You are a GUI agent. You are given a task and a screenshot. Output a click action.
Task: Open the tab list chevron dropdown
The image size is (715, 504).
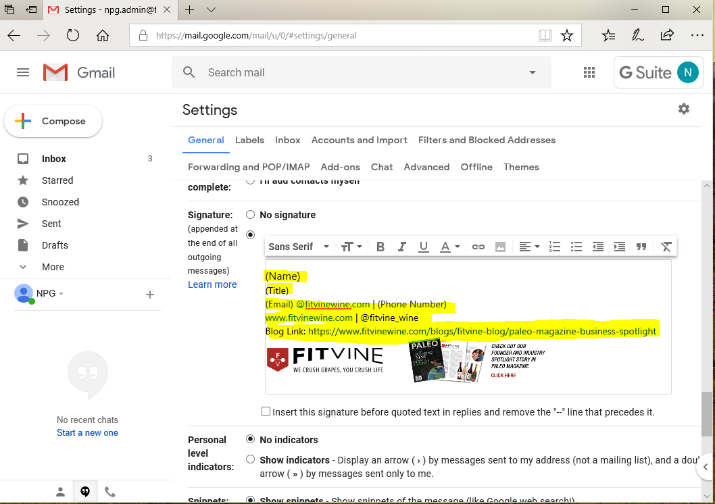click(211, 9)
